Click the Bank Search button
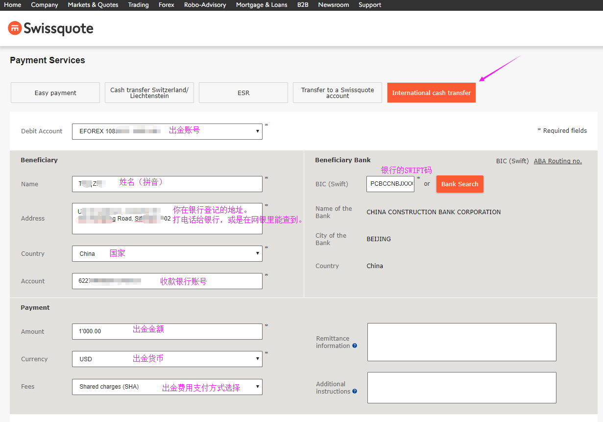Image resolution: width=603 pixels, height=422 pixels. (460, 184)
